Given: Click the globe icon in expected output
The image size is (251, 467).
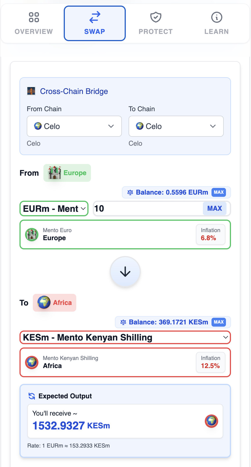Looking at the screenshot, I should point(211,421).
